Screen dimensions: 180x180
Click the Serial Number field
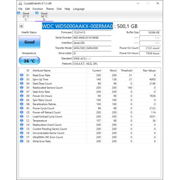[92, 38]
